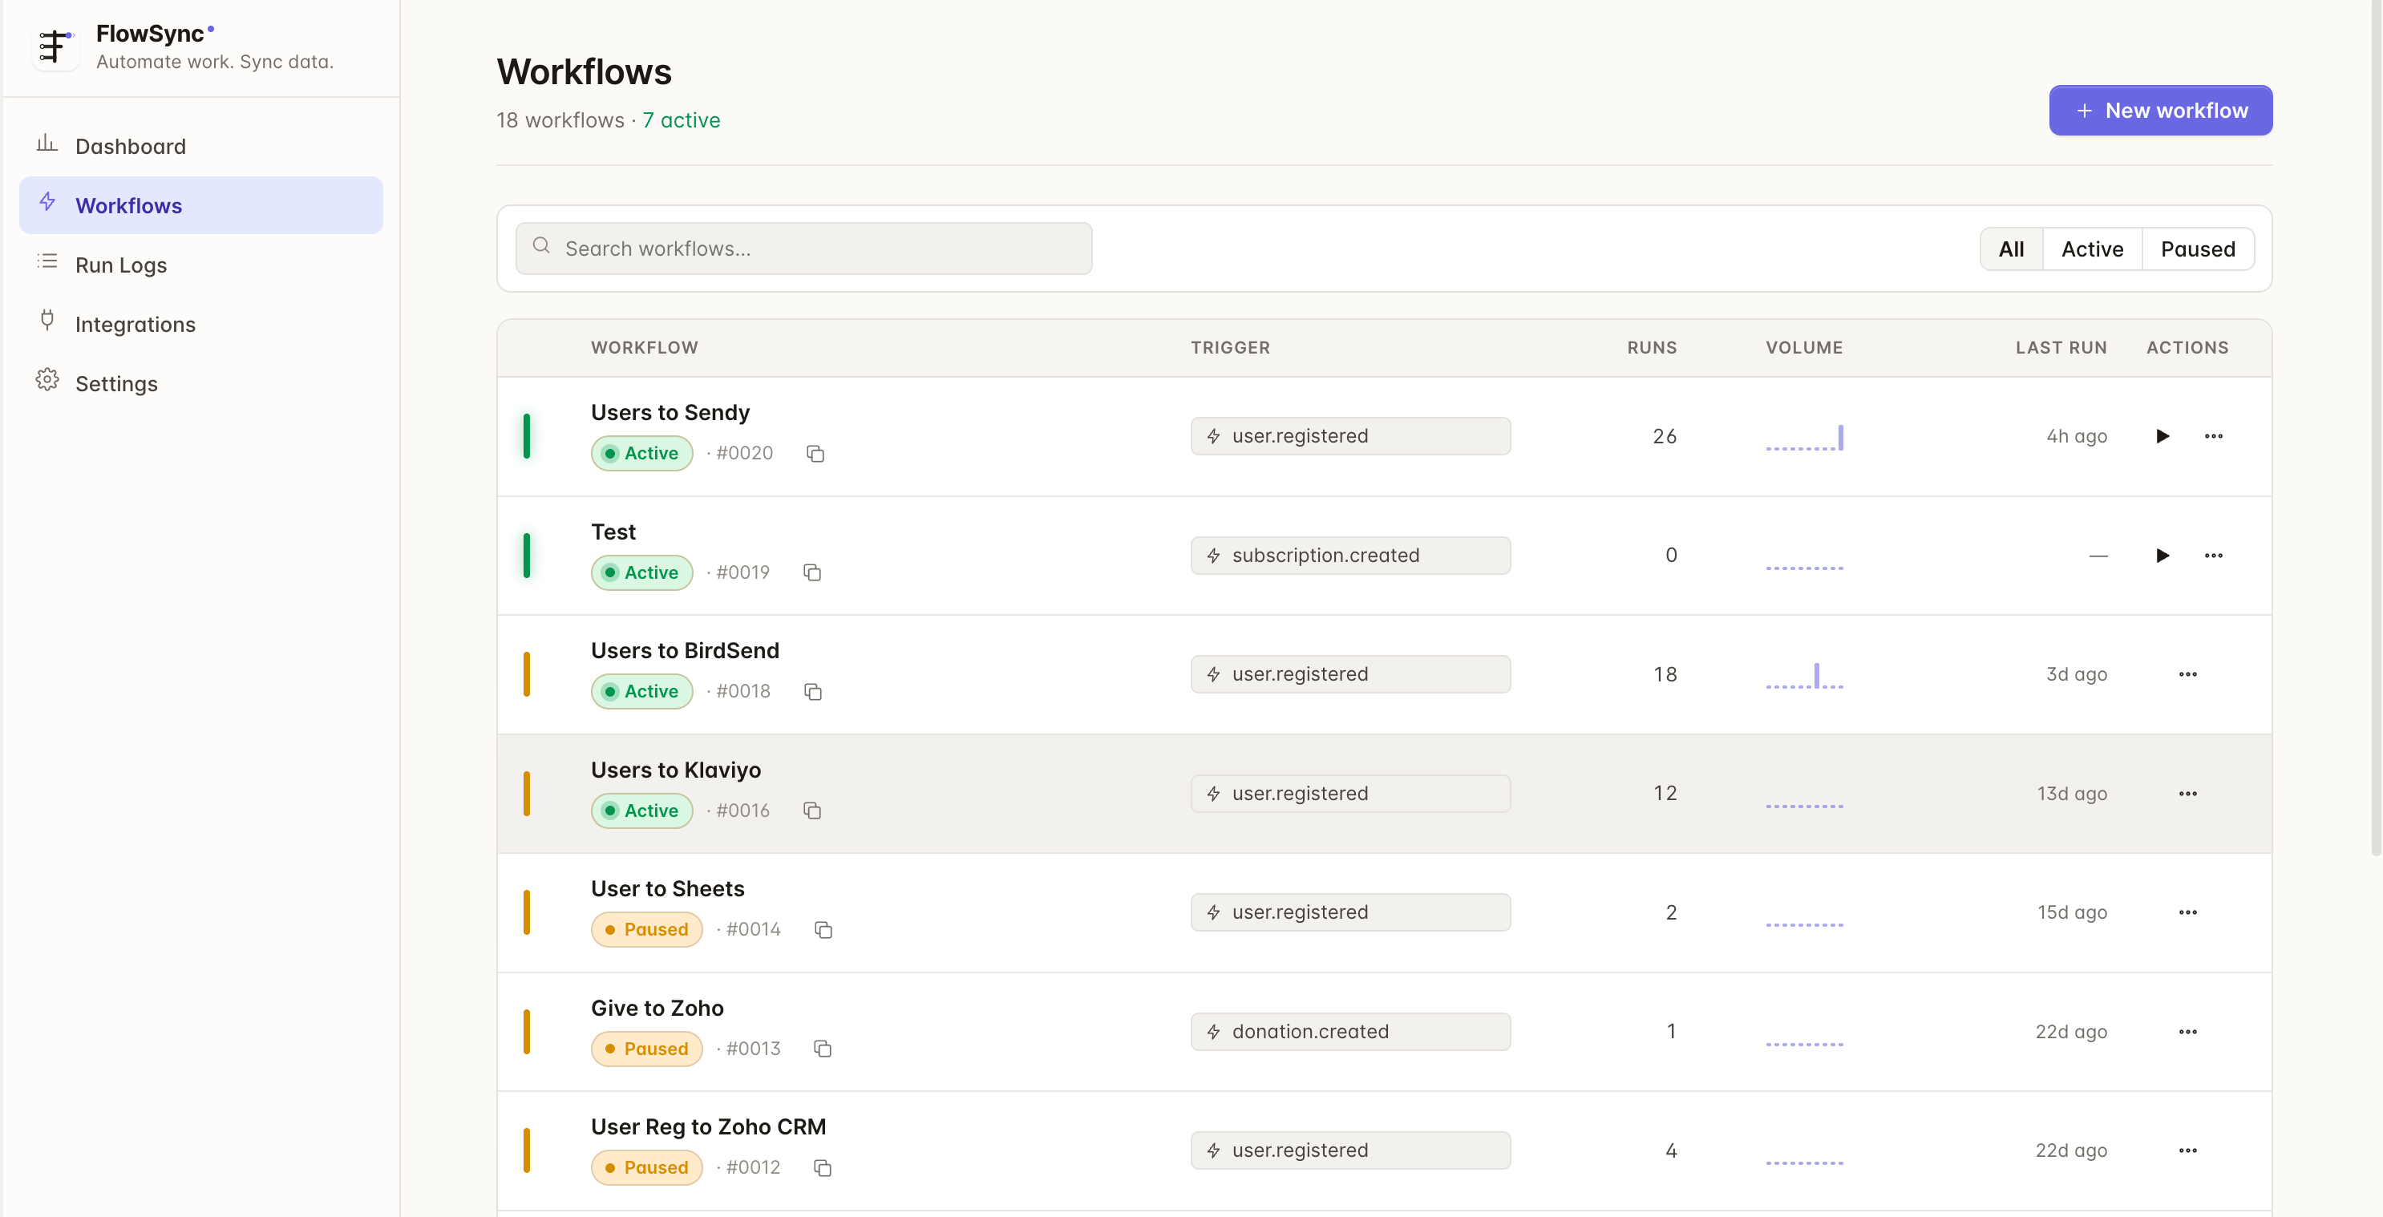
Task: Copy ID #0018 of Users to BirdSend
Action: [813, 692]
